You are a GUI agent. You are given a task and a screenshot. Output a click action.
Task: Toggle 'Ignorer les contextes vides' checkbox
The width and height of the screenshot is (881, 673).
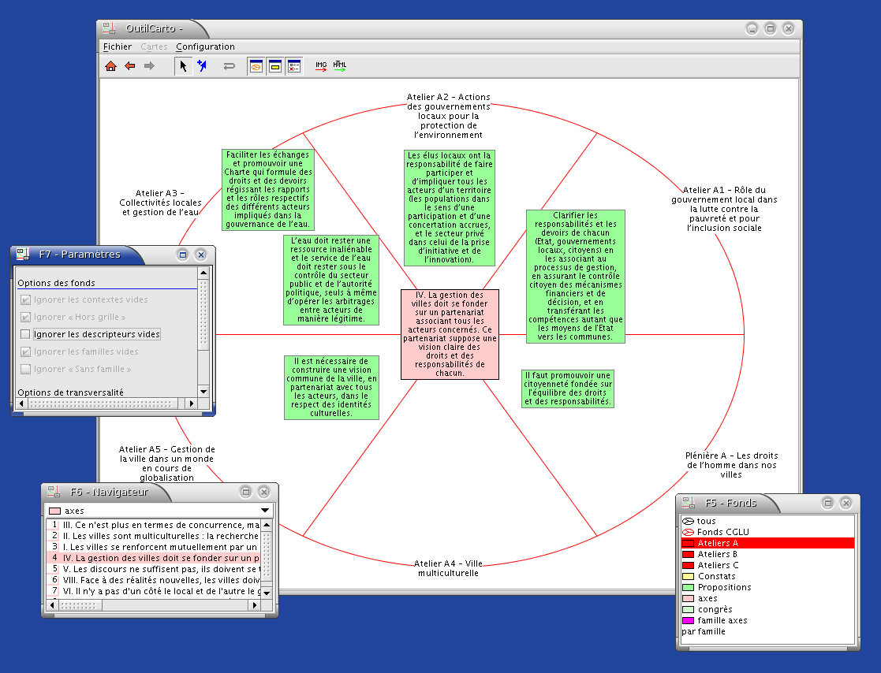click(25, 299)
